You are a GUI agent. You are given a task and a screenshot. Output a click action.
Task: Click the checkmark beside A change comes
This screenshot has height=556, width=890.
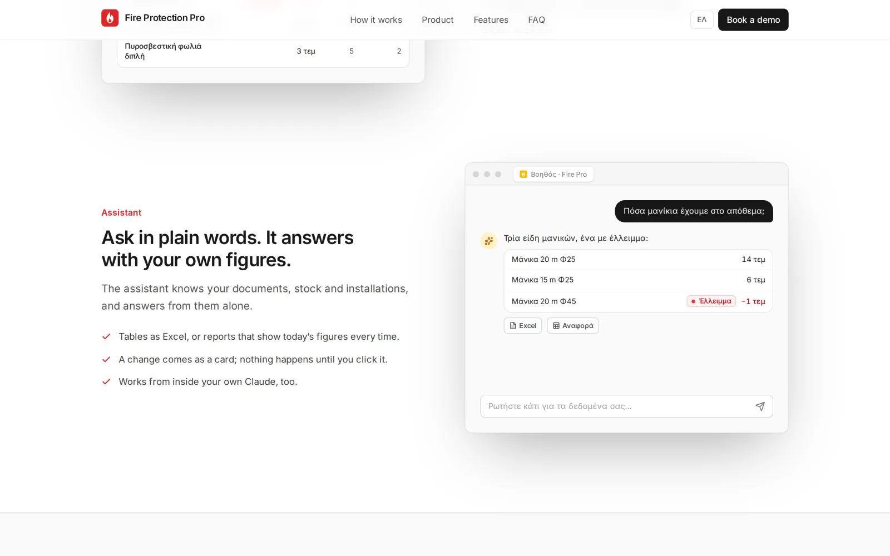click(x=106, y=360)
